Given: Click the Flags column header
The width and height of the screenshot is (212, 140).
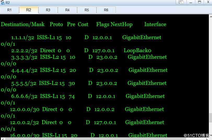Looking at the screenshot, I should click(x=103, y=25).
